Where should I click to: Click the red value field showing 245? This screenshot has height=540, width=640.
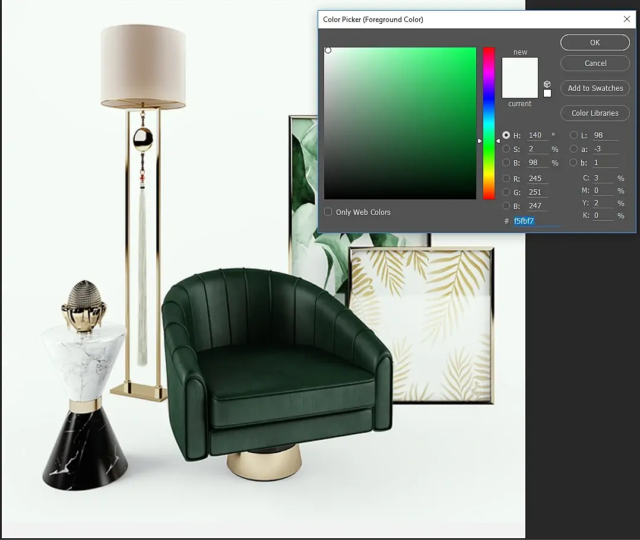pos(537,178)
